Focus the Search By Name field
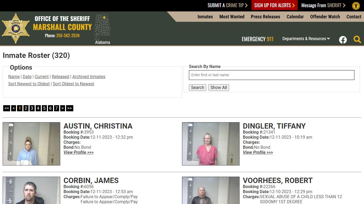The height and width of the screenshot is (204, 364). pyautogui.click(x=272, y=75)
